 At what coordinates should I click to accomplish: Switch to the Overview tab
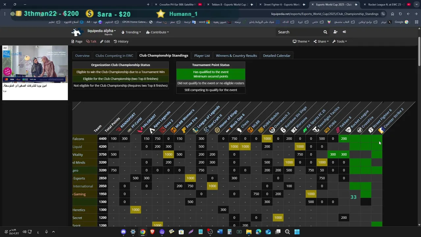pos(82,56)
